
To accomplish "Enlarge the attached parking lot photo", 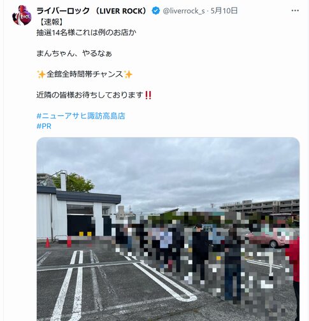I will [x=168, y=229].
